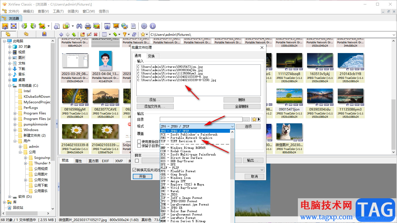Expand the 'Program Files' tree node
The height and width of the screenshot is (223, 397).
tap(15, 113)
